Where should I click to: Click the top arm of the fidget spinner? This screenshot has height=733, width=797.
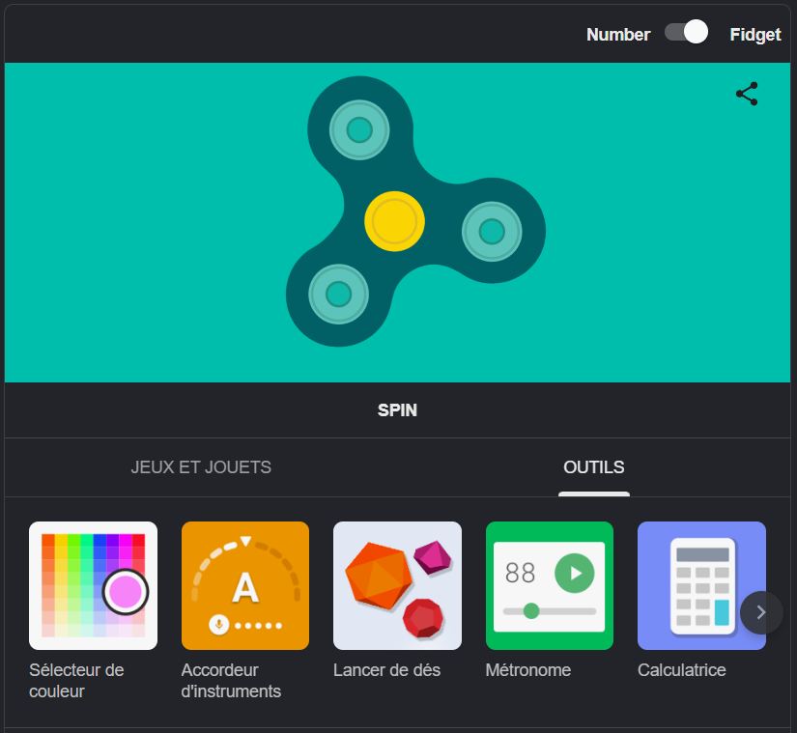(358, 128)
